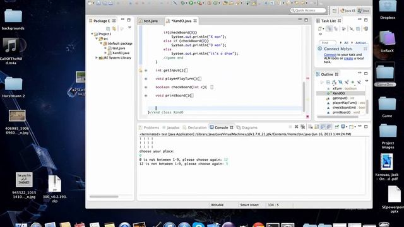Open Task List view menu arrow

tap(320, 34)
